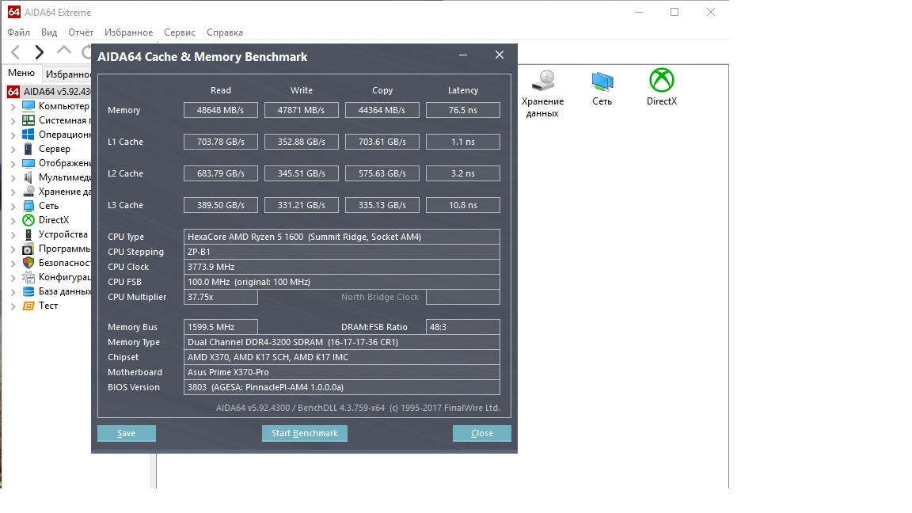
Task: Click the CPU Stepping ZP-B1 value
Action: [342, 252]
